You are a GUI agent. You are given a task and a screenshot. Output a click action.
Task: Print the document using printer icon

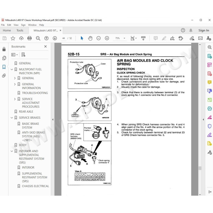[x=30, y=38]
